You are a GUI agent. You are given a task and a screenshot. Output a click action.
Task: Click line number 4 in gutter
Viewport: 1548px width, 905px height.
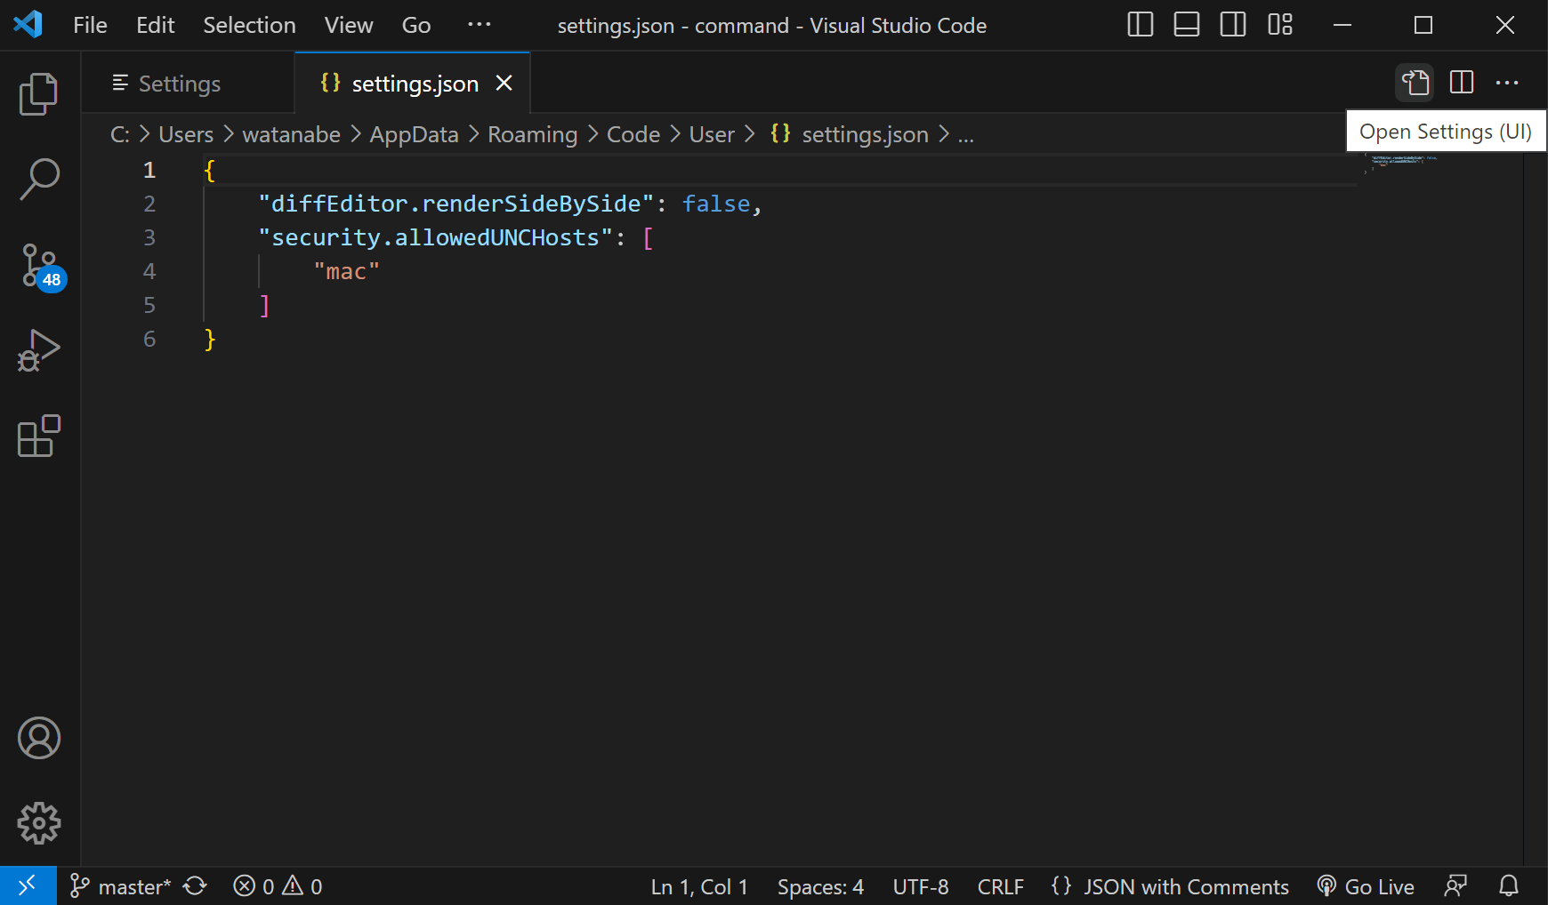(x=149, y=271)
